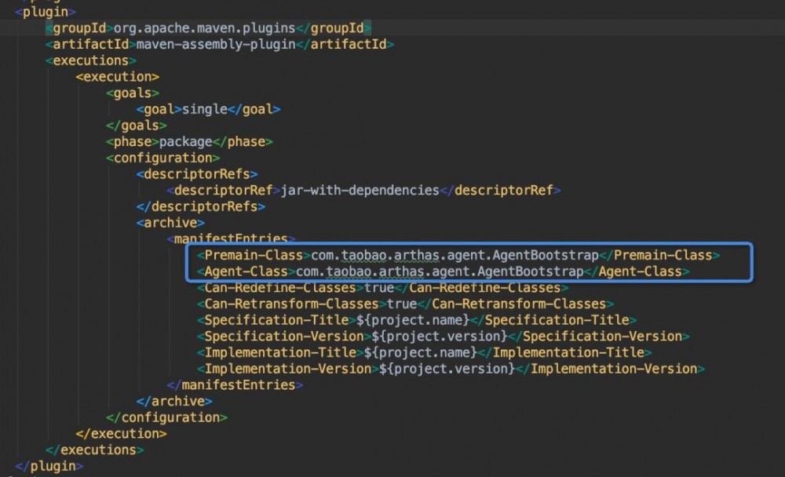Click ${project.version} in Specification-Version line
This screenshot has width=785, height=477.
(440, 337)
